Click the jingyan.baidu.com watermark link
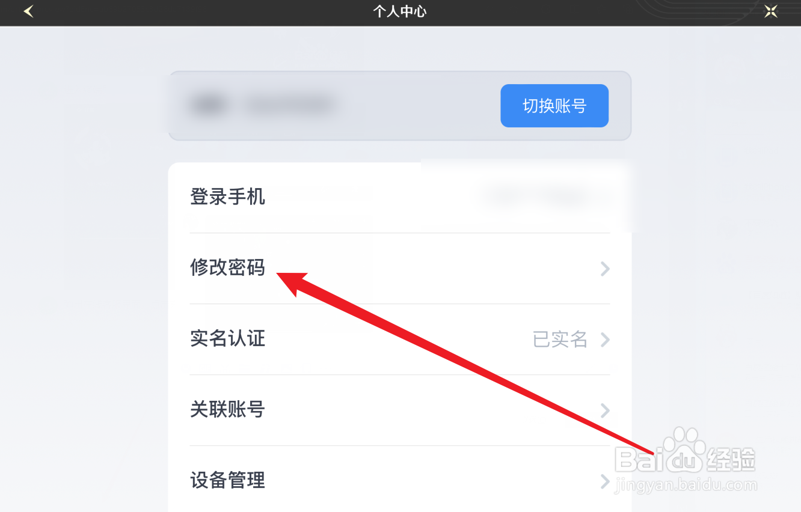Screen dimensions: 801x512 coord(686,484)
